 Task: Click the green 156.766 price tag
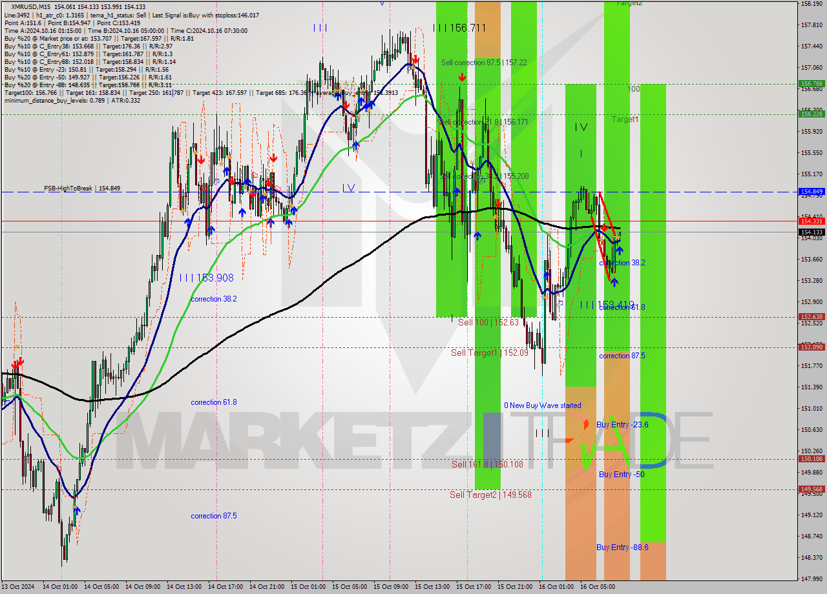pyautogui.click(x=811, y=84)
